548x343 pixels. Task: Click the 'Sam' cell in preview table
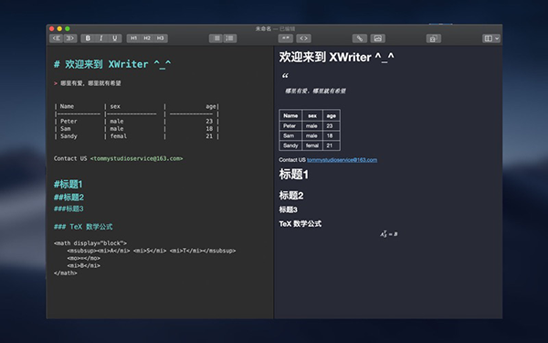(290, 135)
